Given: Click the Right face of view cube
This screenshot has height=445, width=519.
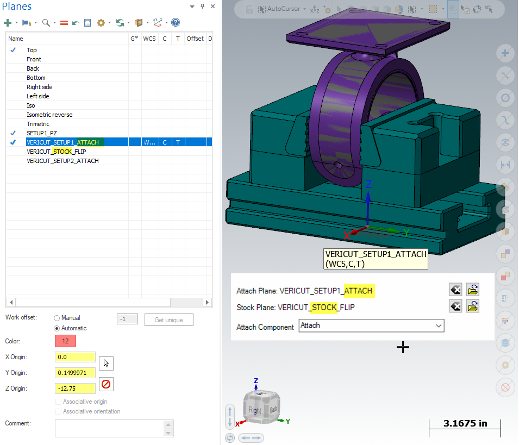Looking at the screenshot, I should point(254,410).
